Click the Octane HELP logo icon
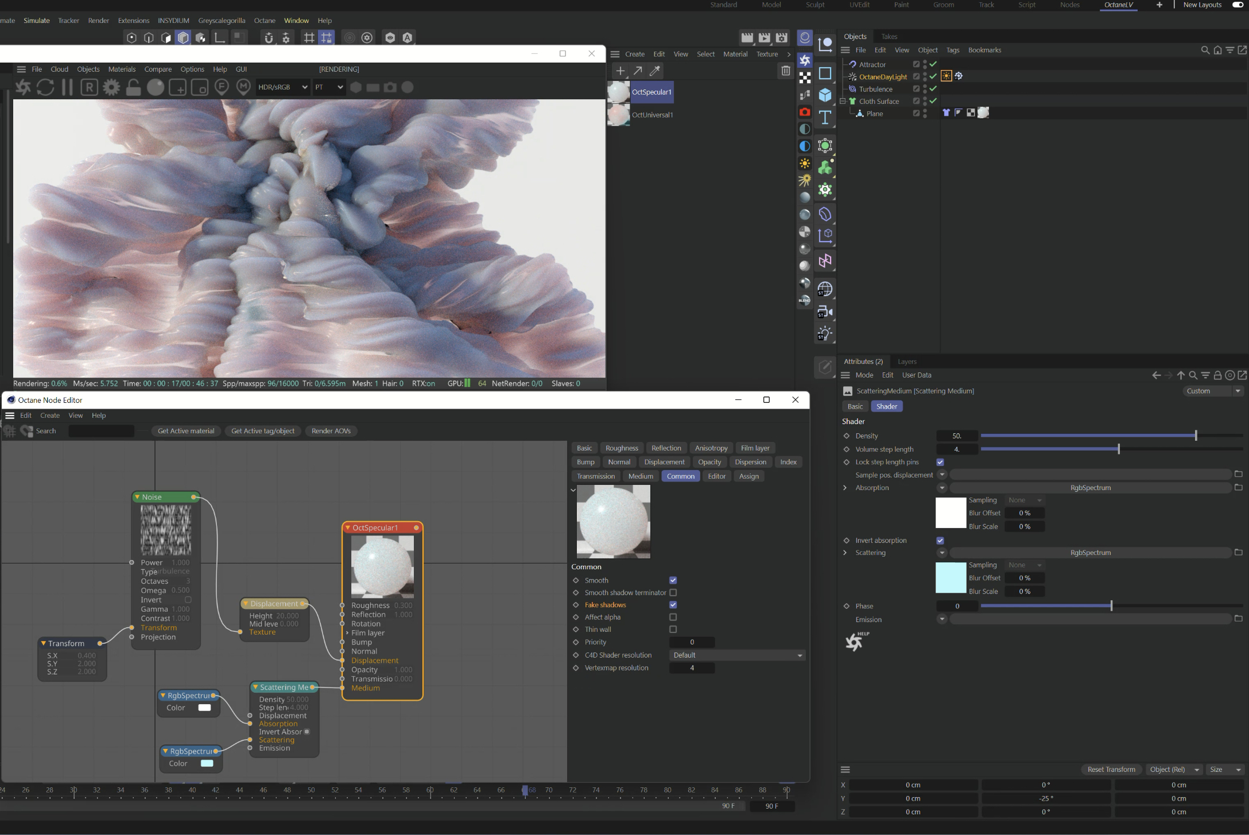The width and height of the screenshot is (1249, 835). (x=855, y=641)
